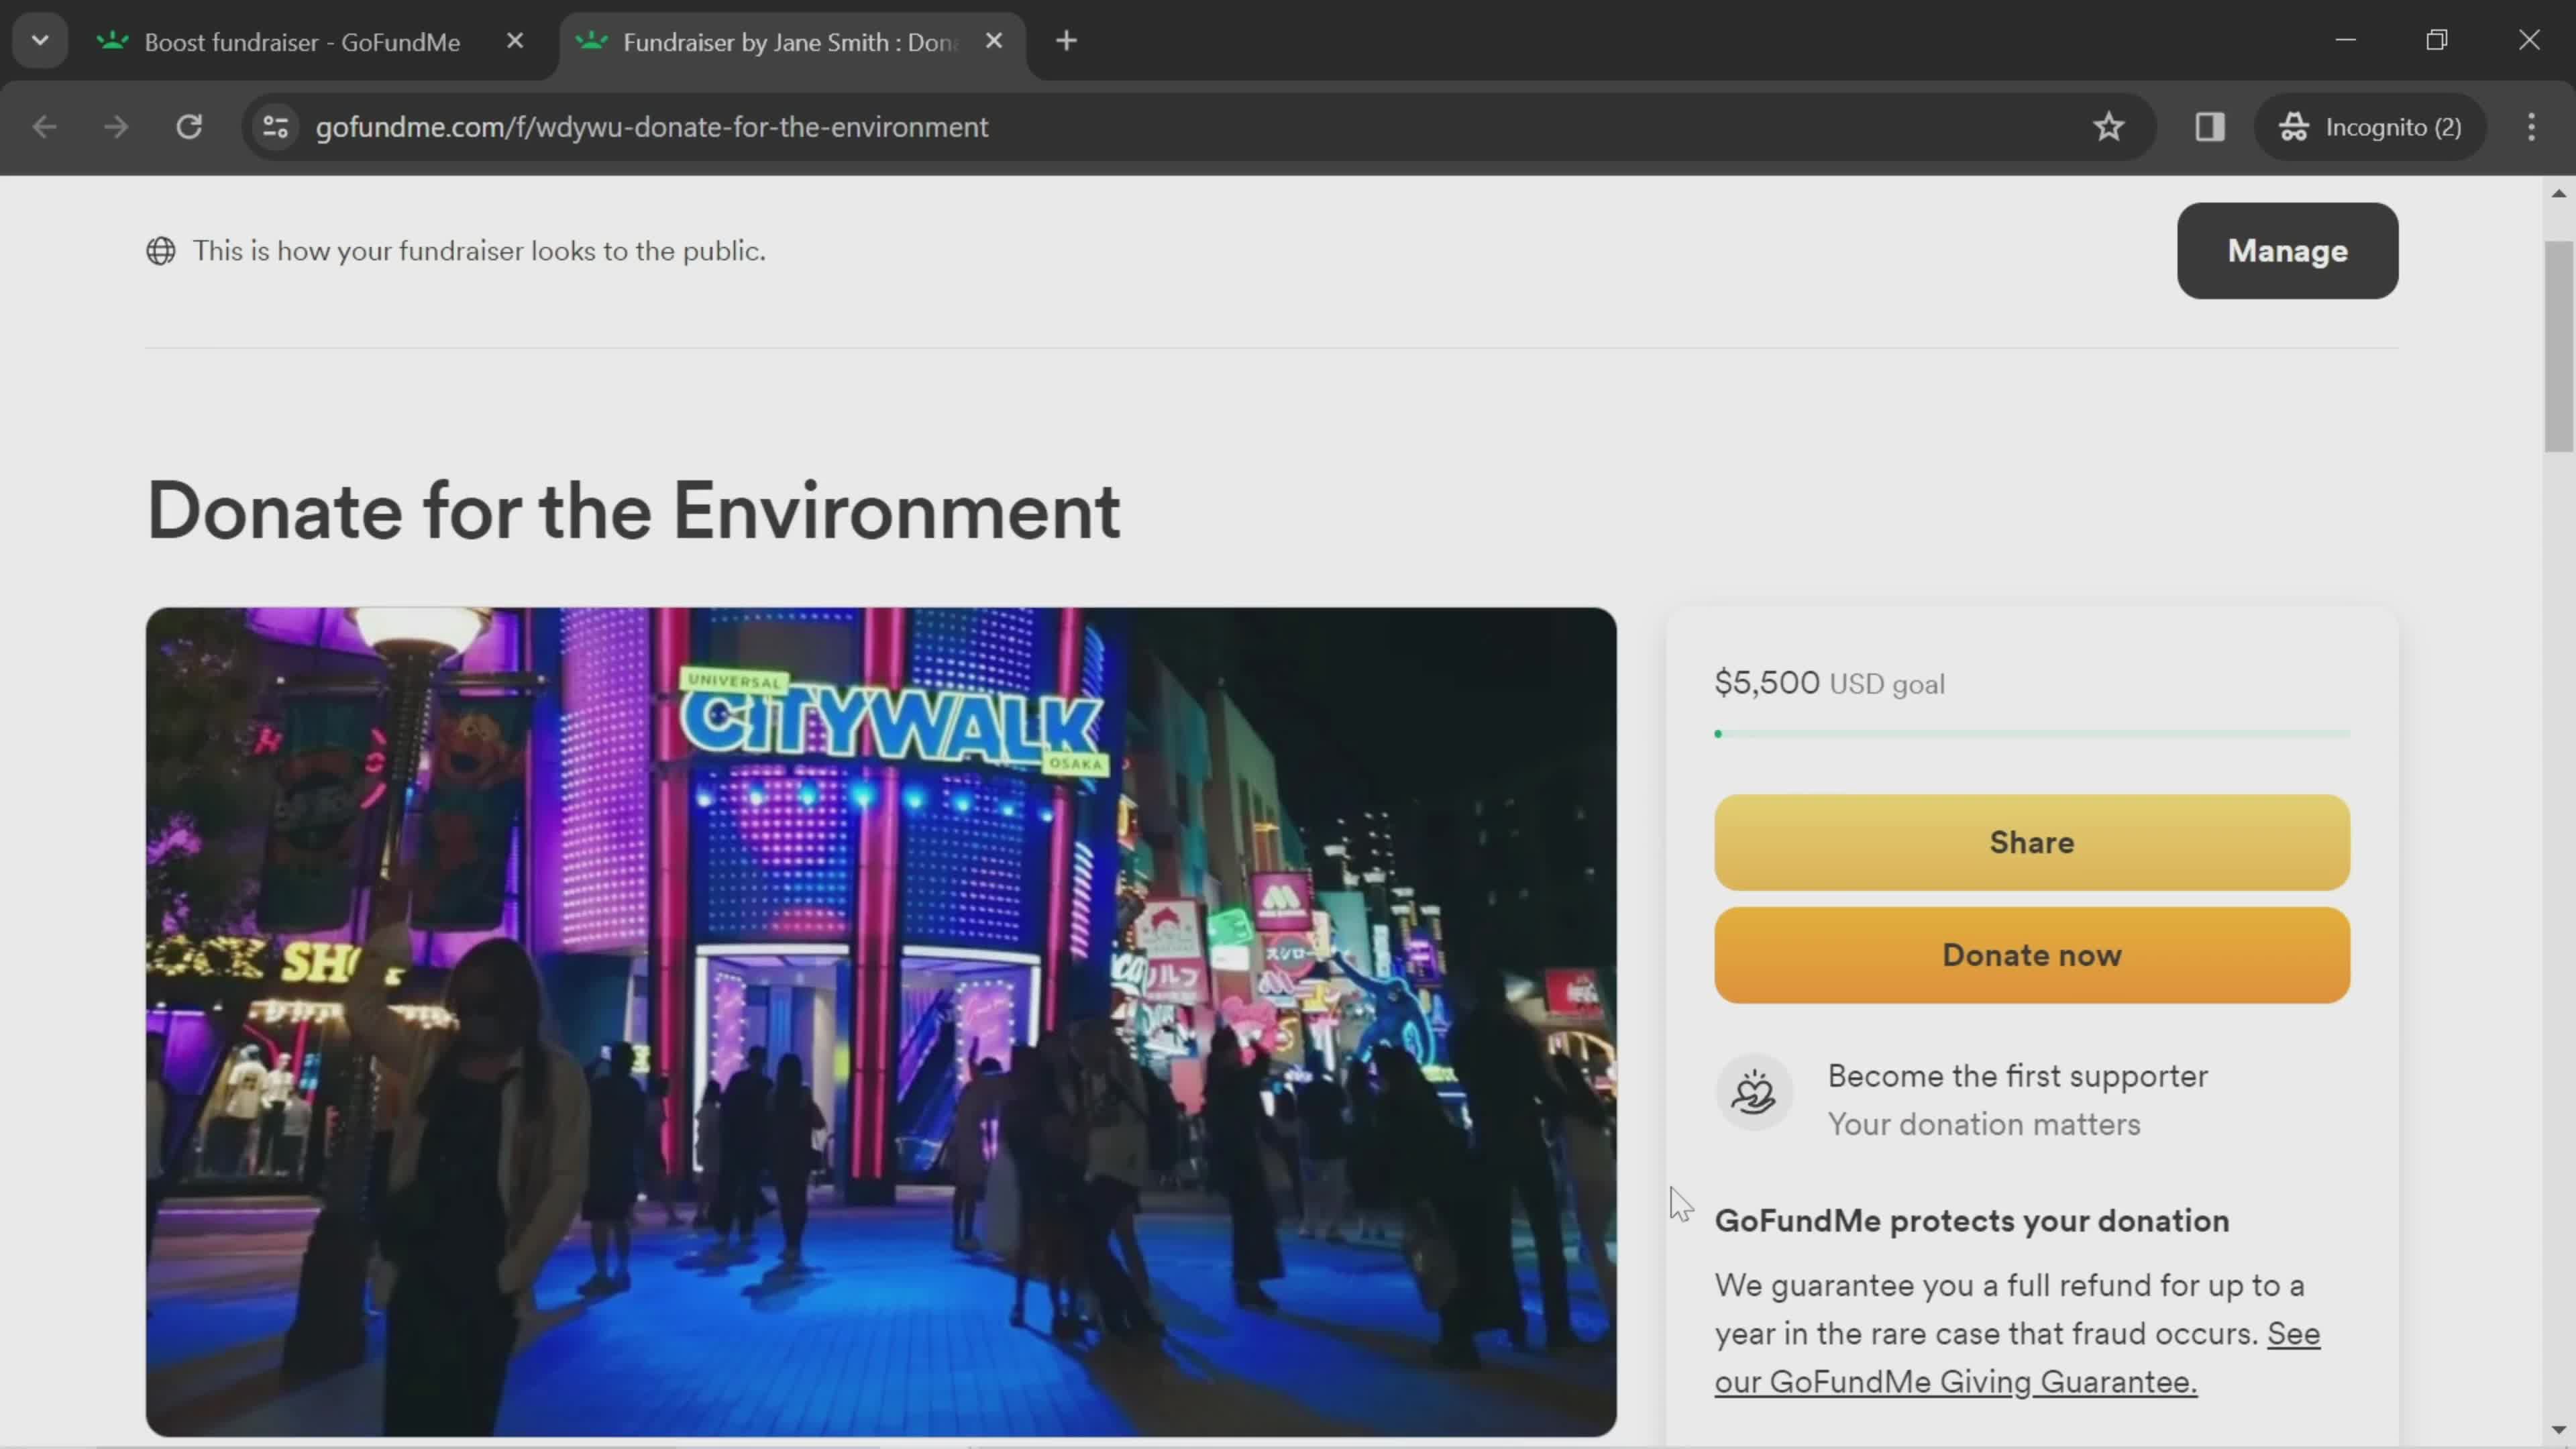This screenshot has height=1449, width=2576.
Task: Click the globe public visibility icon
Action: pos(161,251)
